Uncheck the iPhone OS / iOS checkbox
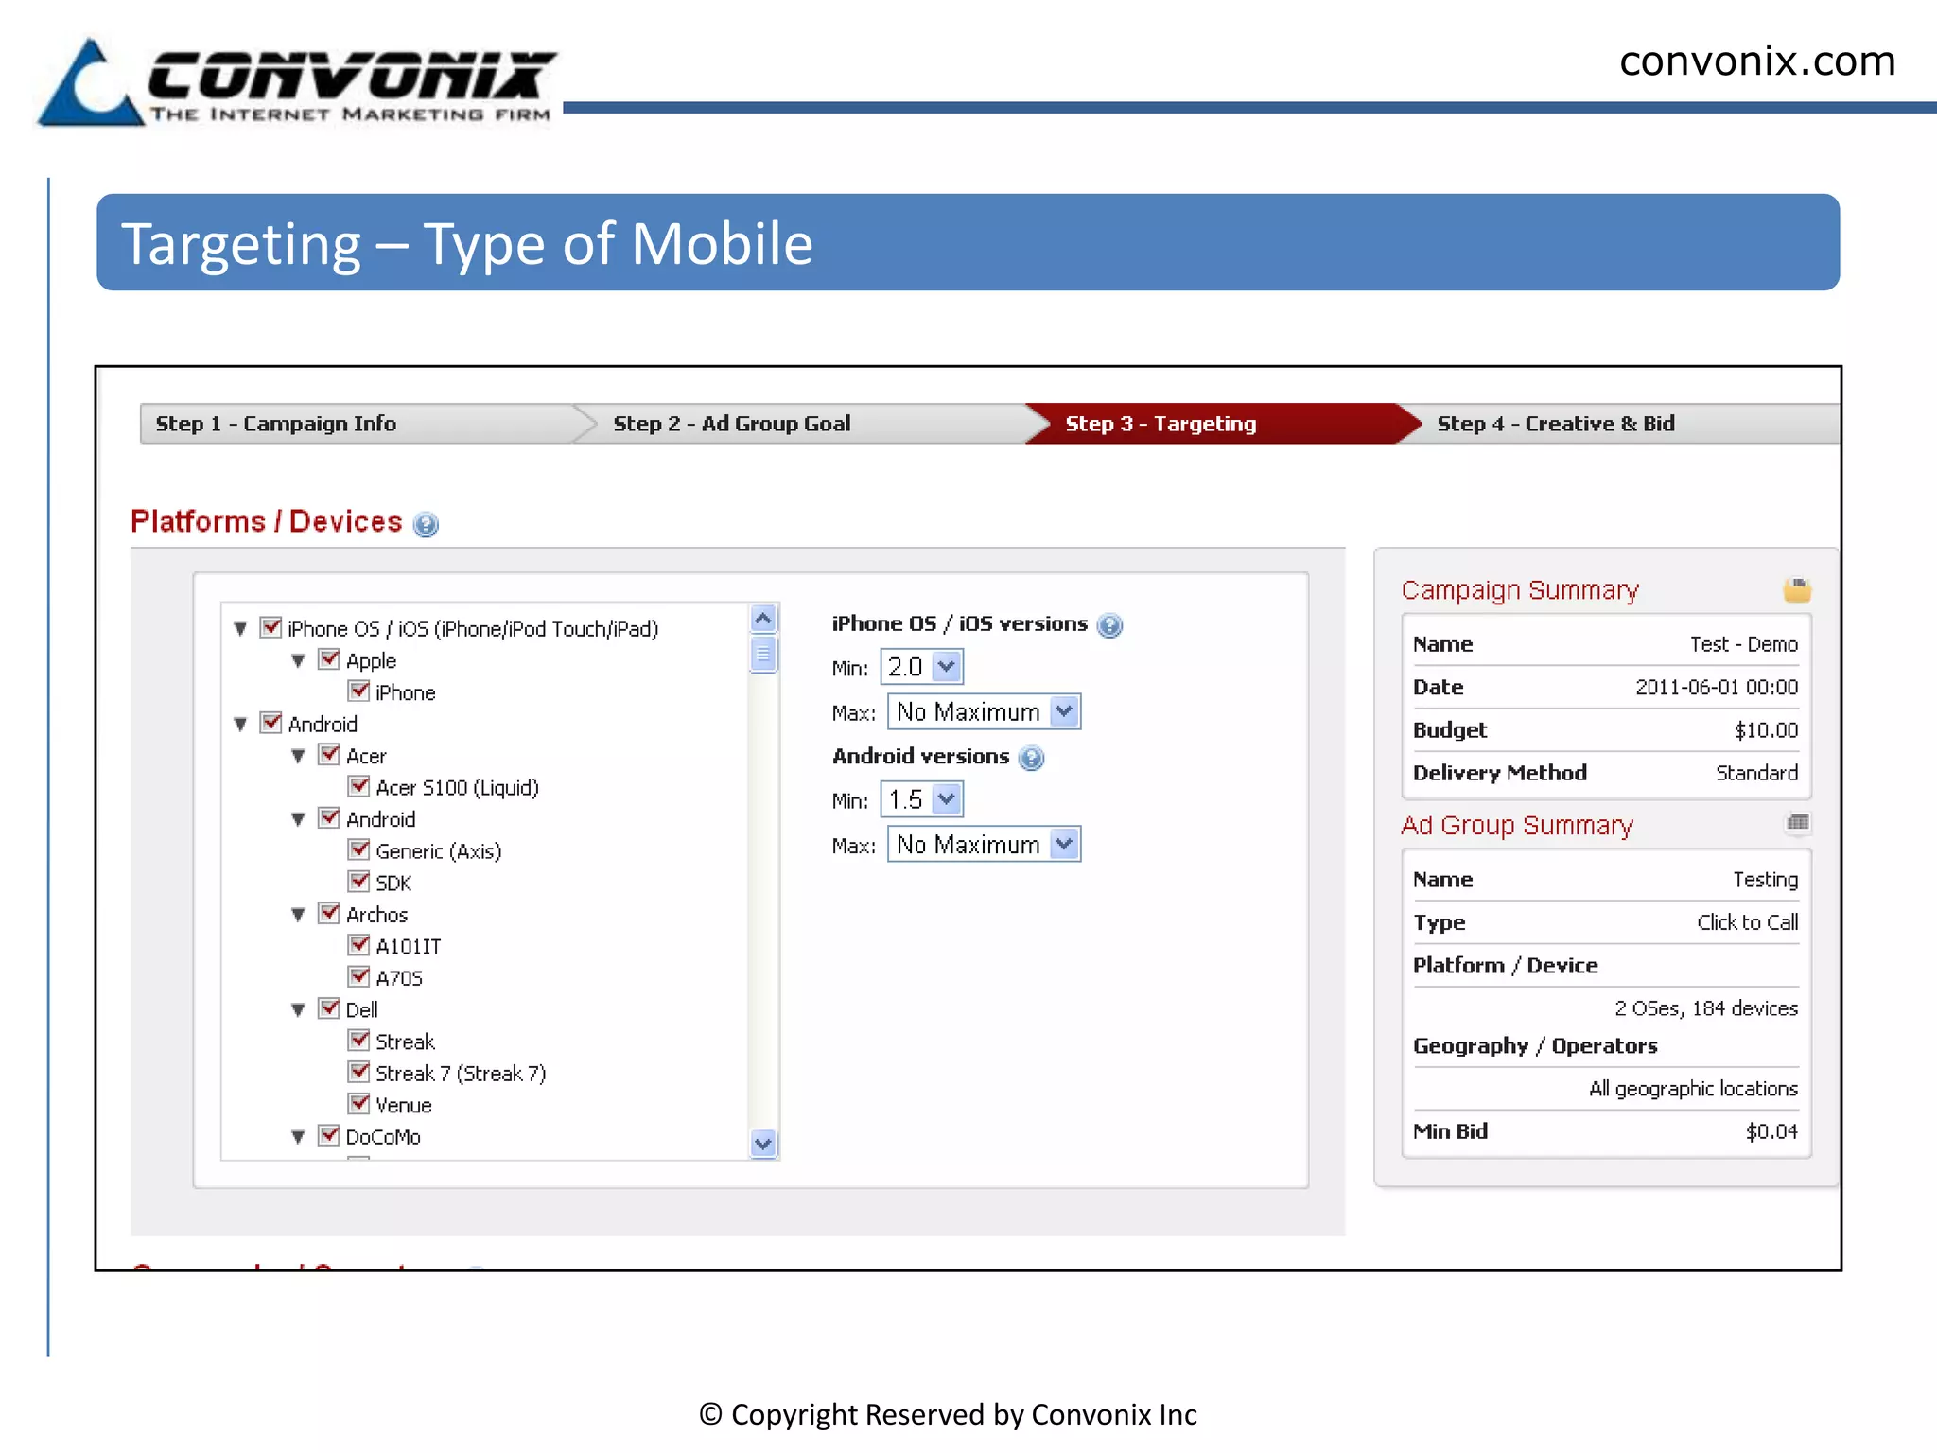Viewport: 1937px width, 1453px height. [271, 627]
